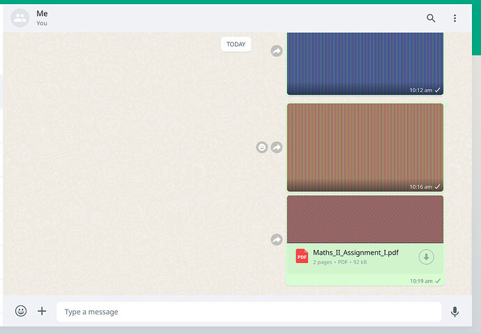Forward the blue image sent at 10:12 am

tap(276, 51)
